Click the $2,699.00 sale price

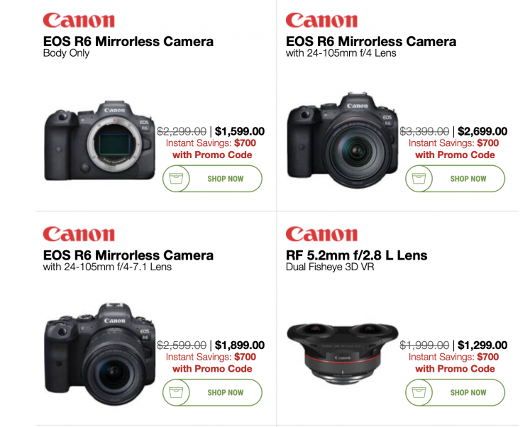(x=482, y=131)
